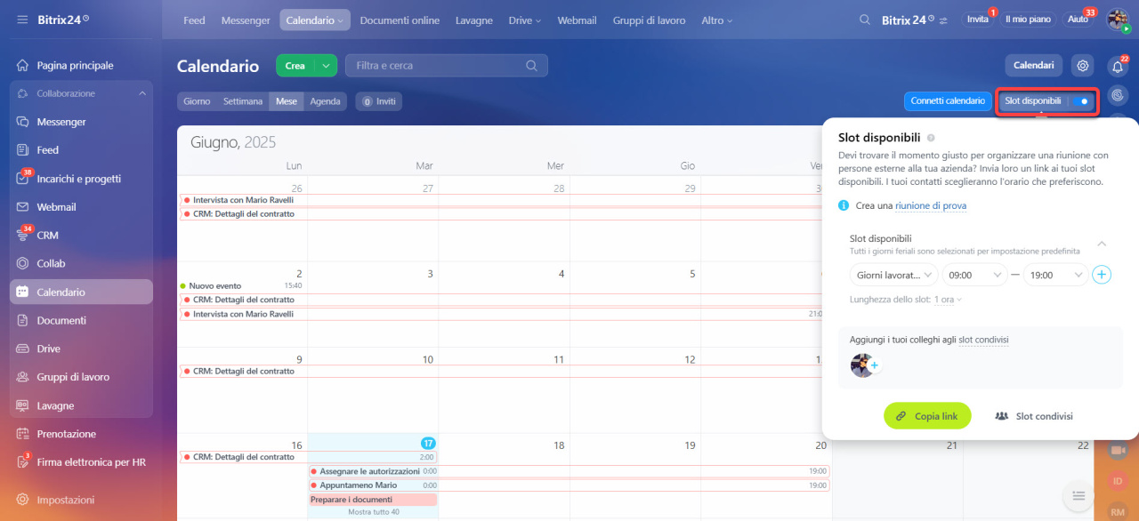1139x521 pixels.
Task: Open the hamburger menu beside Bitrix24 logo
Action: coord(21,20)
